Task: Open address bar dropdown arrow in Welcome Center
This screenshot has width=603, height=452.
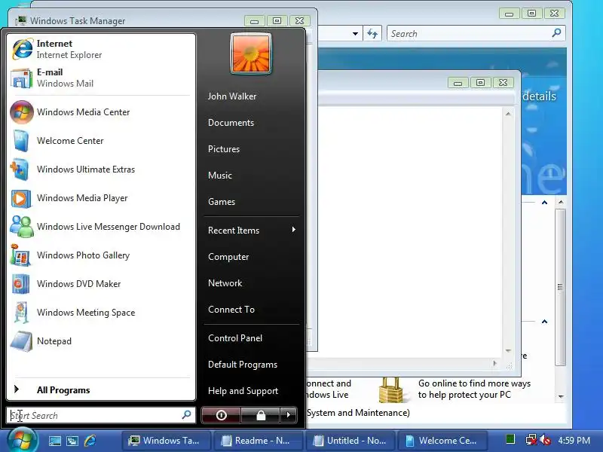Action: [355, 33]
